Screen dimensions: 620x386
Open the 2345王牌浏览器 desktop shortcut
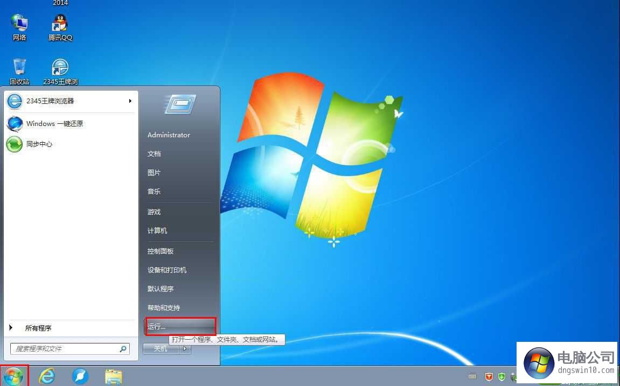(x=60, y=72)
